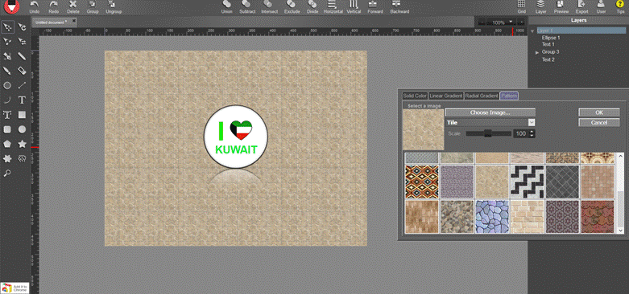The width and height of the screenshot is (629, 294).
Task: Select the arrow selection tool
Action: pyautogui.click(x=7, y=27)
